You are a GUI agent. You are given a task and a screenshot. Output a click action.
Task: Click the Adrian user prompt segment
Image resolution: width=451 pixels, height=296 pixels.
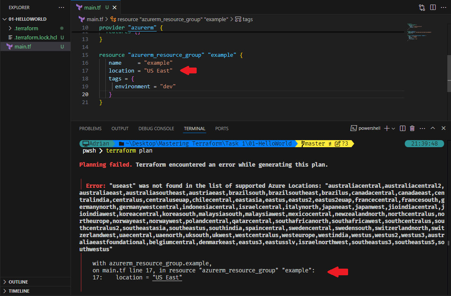click(96, 143)
